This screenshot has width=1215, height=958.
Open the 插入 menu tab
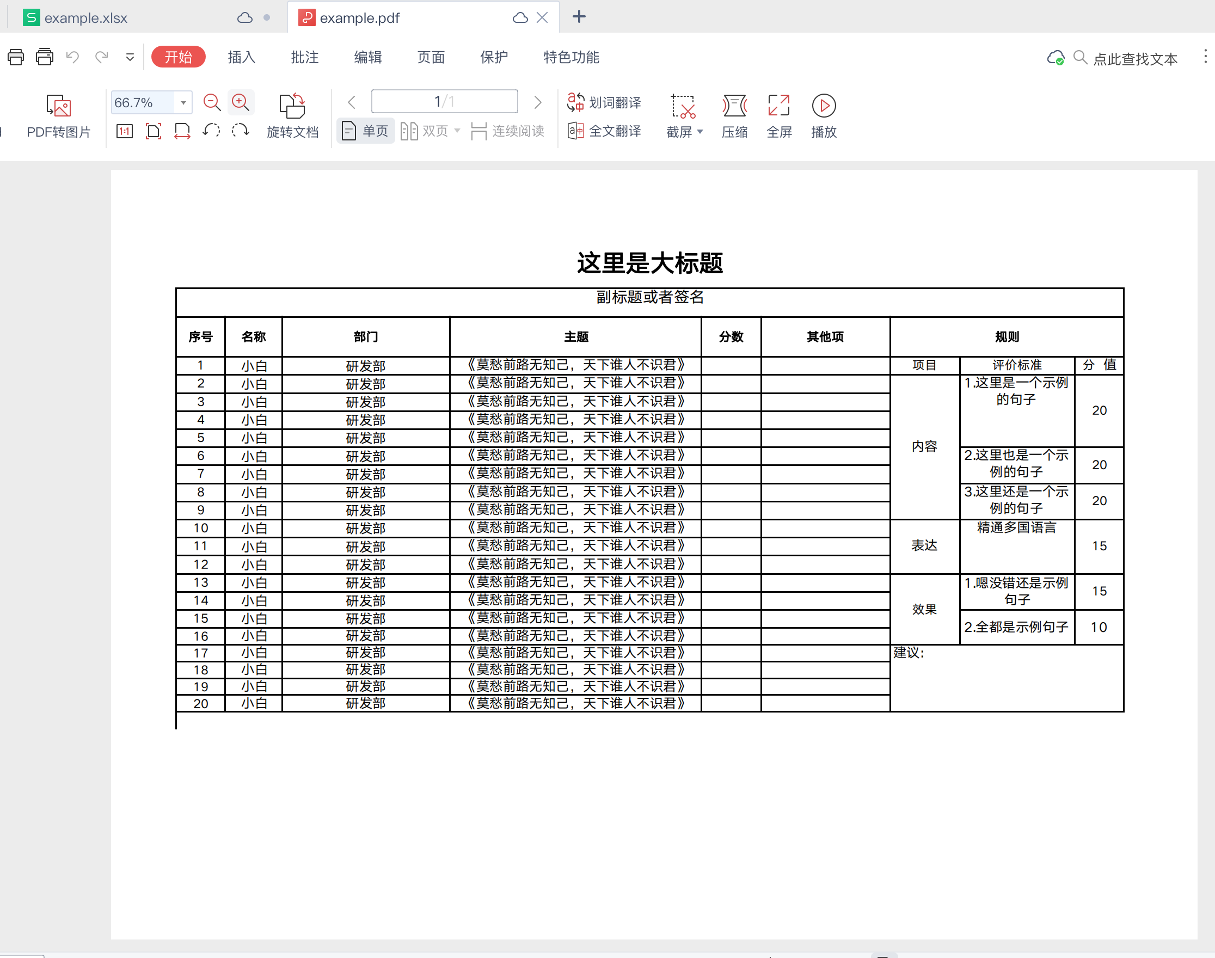click(x=241, y=57)
